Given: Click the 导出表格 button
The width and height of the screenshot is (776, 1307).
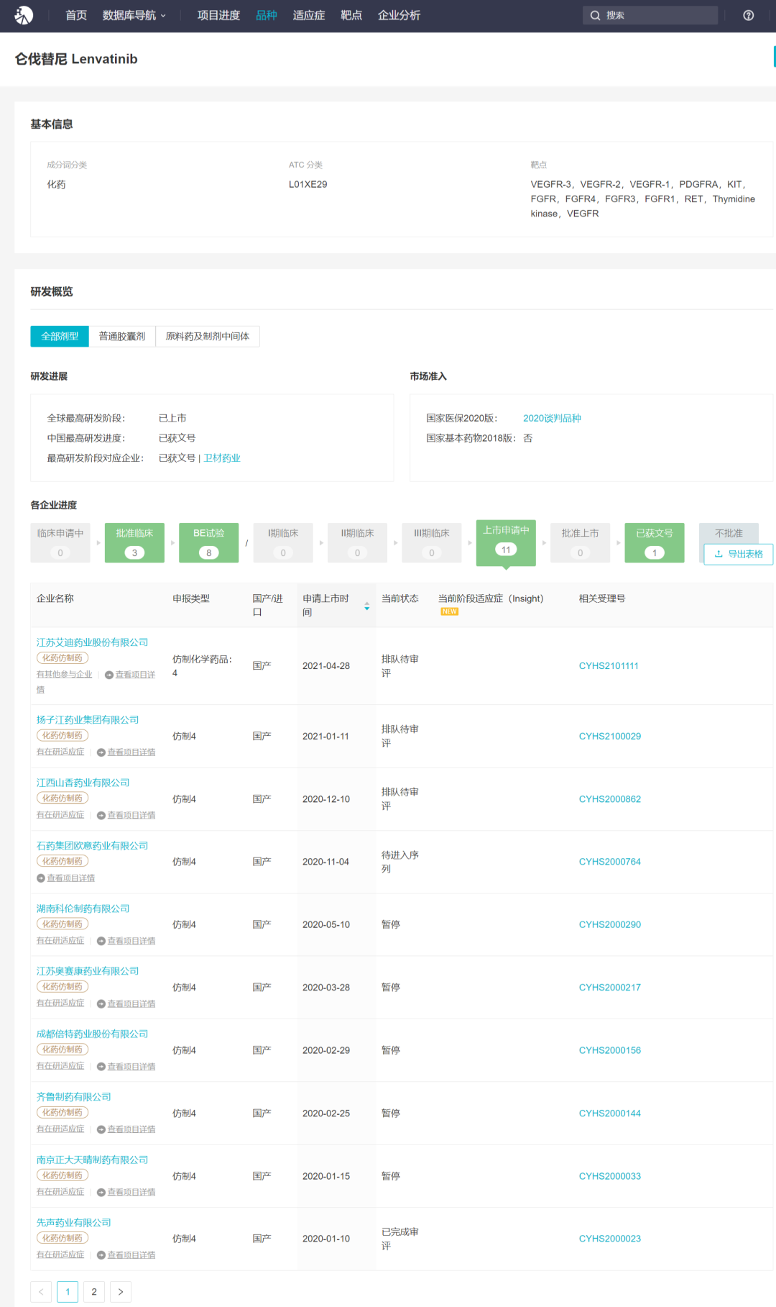Looking at the screenshot, I should (x=739, y=554).
